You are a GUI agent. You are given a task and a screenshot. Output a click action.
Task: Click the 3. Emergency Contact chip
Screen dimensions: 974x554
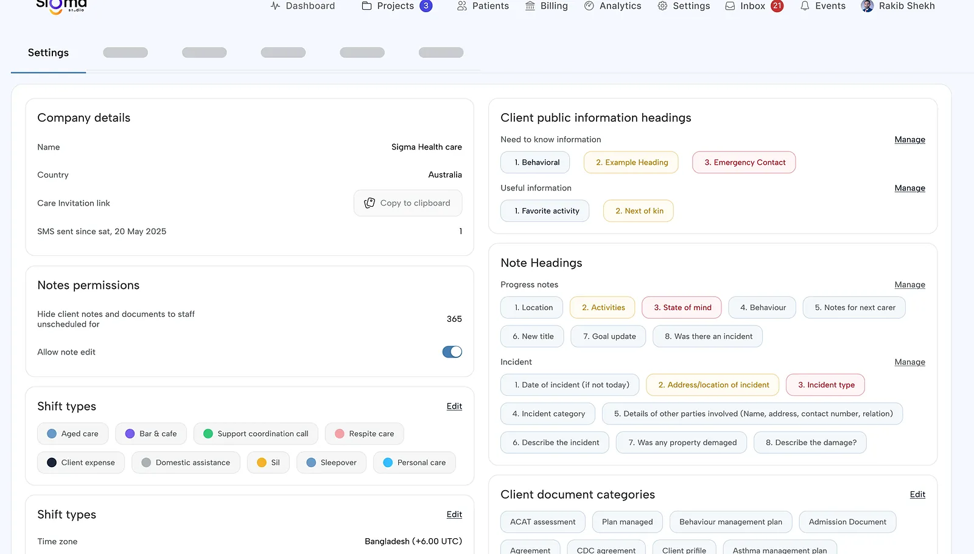[744, 162]
